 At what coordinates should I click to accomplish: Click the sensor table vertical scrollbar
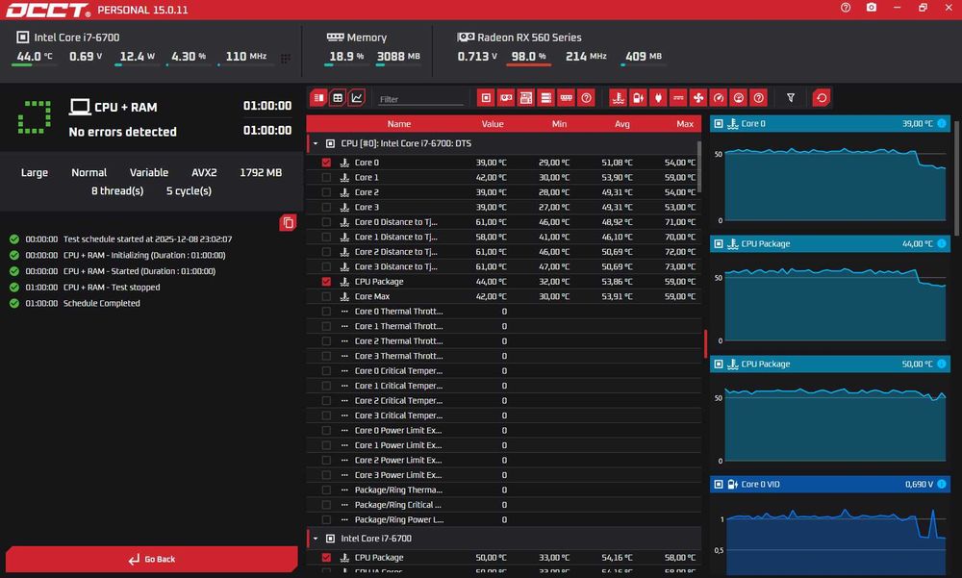click(x=699, y=167)
